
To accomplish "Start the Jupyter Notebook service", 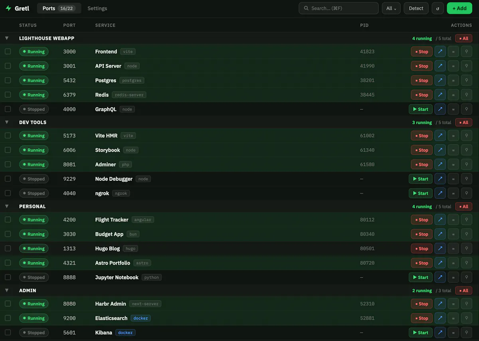I will tap(420, 277).
